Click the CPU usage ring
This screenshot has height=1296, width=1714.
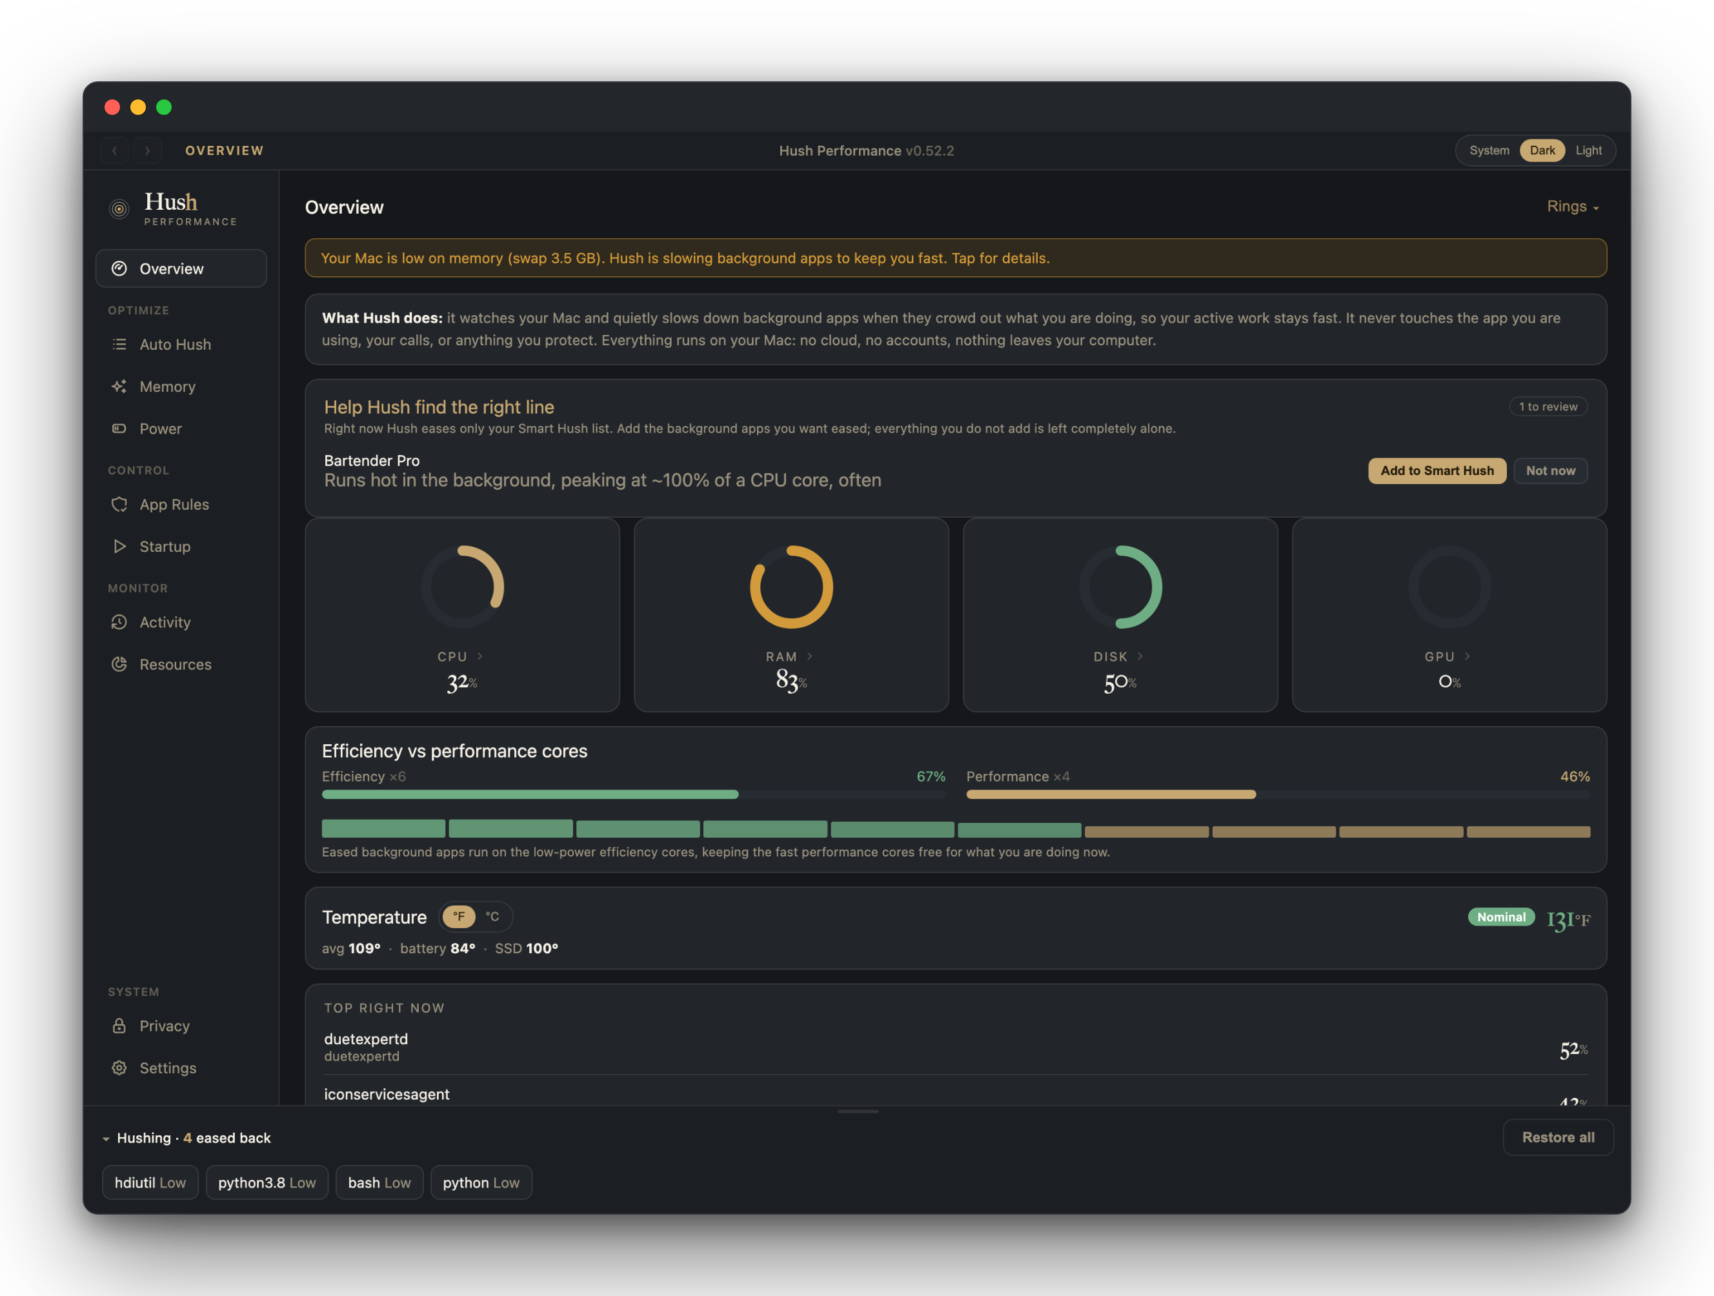(x=463, y=587)
